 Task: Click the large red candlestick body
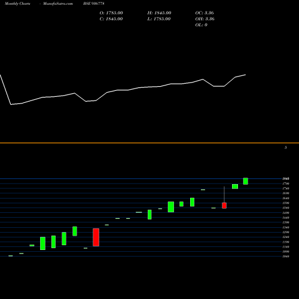pyautogui.click(x=96, y=237)
